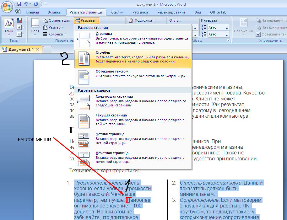Close the Документ1 document tab
Screen dimensions: 287x220
click(x=38, y=50)
